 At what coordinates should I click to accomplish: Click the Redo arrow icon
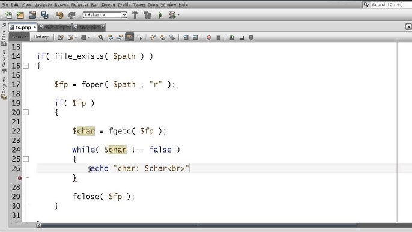[71, 15]
